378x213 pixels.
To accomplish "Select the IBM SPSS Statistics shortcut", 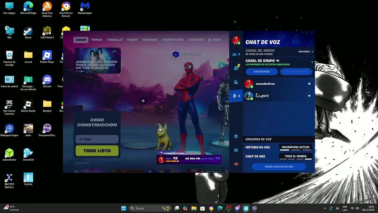I will (9, 180).
